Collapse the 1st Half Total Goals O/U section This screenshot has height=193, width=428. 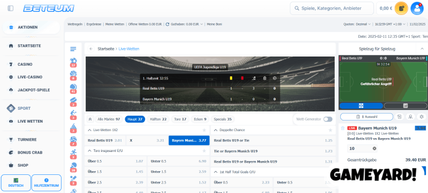click(216, 172)
